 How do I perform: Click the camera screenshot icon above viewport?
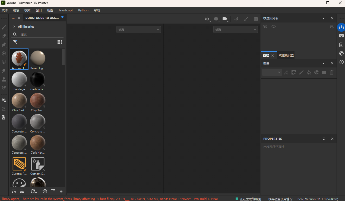click(256, 19)
